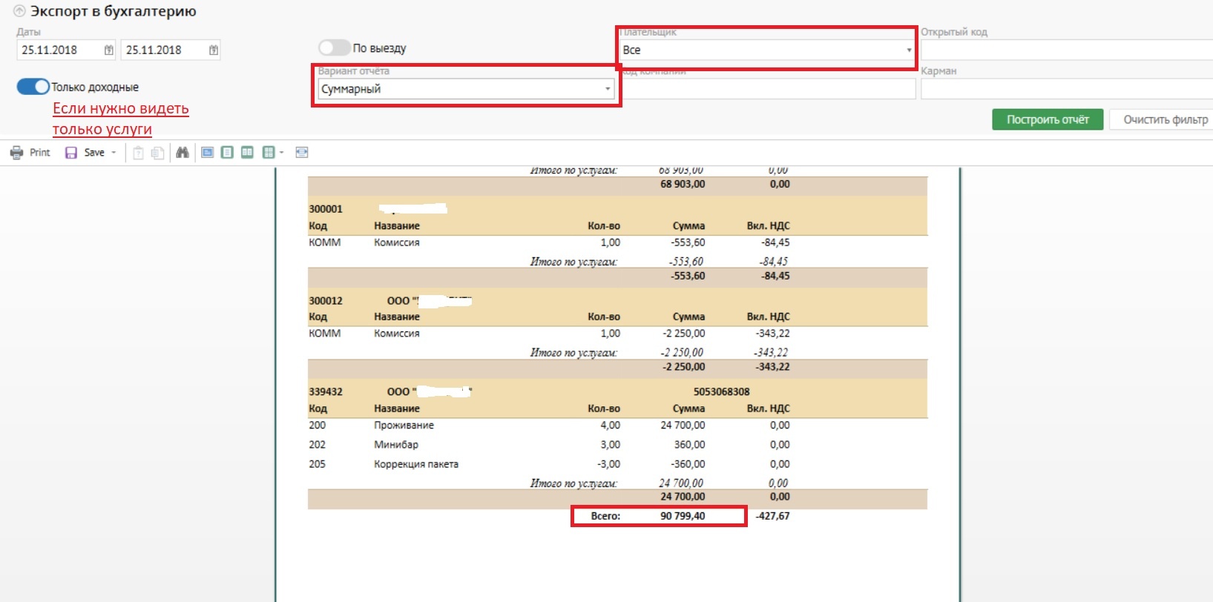The height and width of the screenshot is (602, 1213).
Task: Focus the Карман text field
Action: click(1065, 89)
